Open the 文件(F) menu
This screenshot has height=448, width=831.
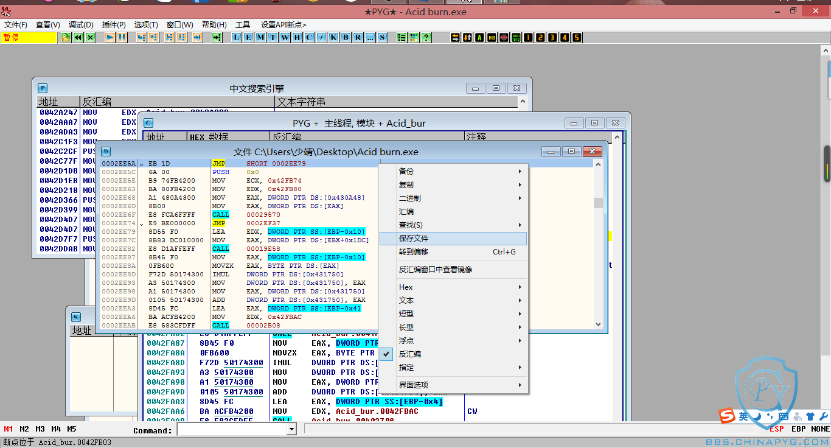(16, 25)
